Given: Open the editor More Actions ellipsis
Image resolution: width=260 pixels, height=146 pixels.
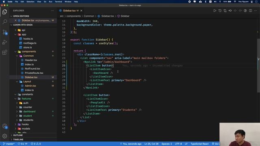Looking at the screenshot, I should coord(256,11).
